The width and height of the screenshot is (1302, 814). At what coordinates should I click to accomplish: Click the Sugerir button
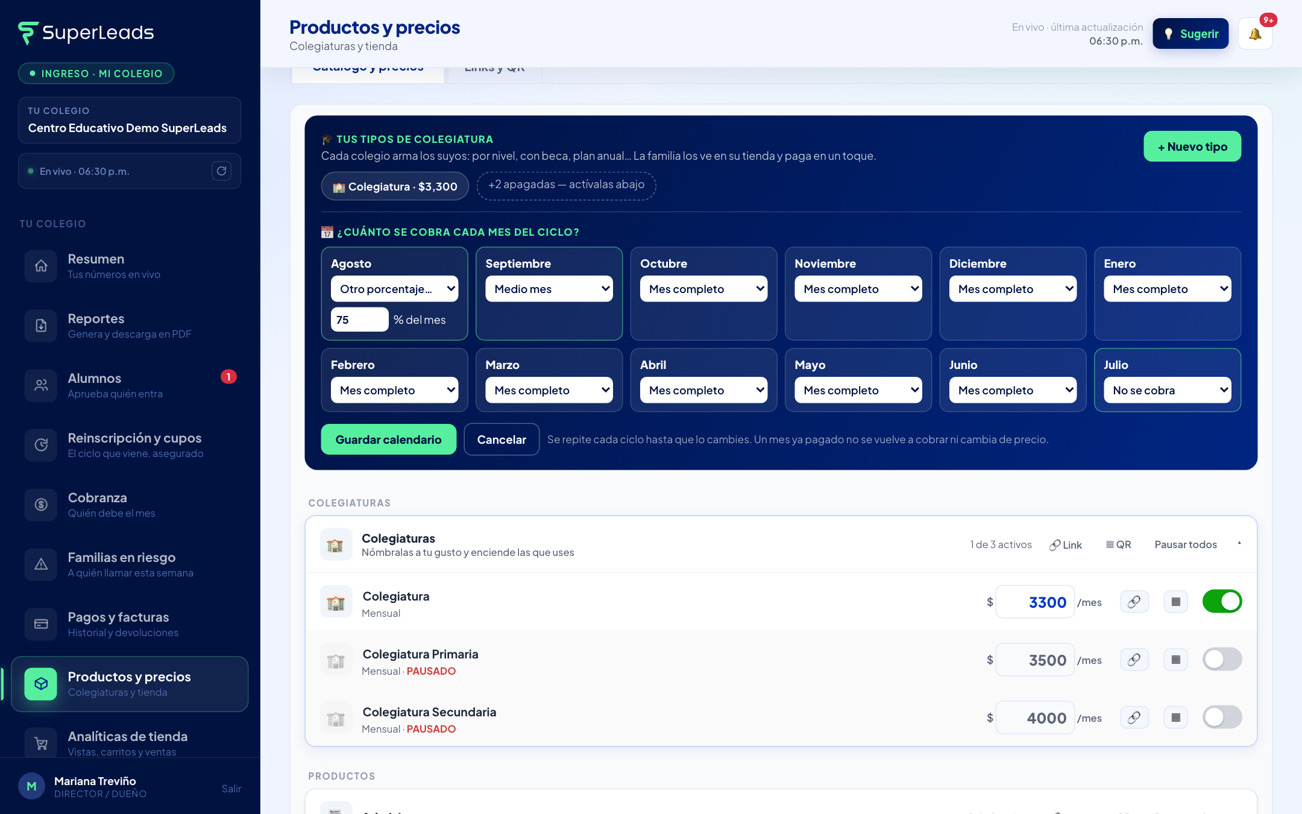[1190, 34]
